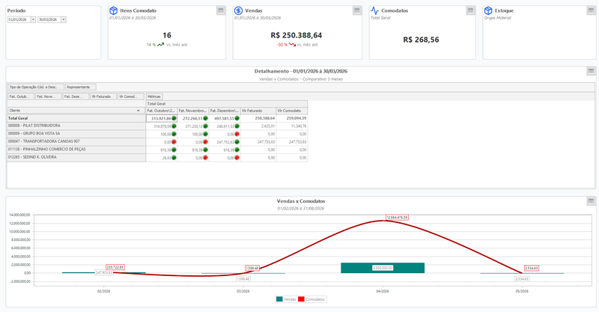599x312 pixels.
Task: Click the Vlr Faturado column header
Action: tap(258, 111)
